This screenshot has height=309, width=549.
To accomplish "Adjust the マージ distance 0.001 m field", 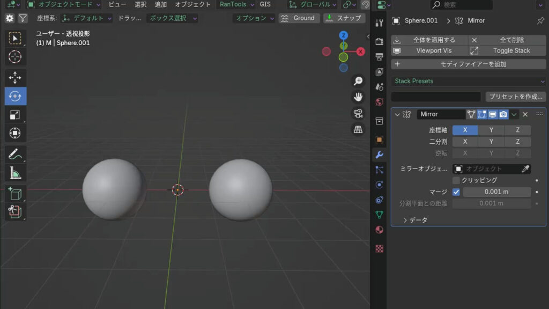I will tap(496, 192).
